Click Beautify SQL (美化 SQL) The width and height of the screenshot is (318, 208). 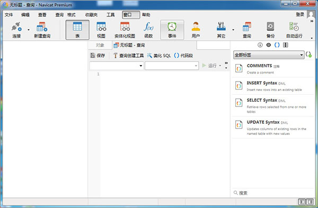click(159, 55)
